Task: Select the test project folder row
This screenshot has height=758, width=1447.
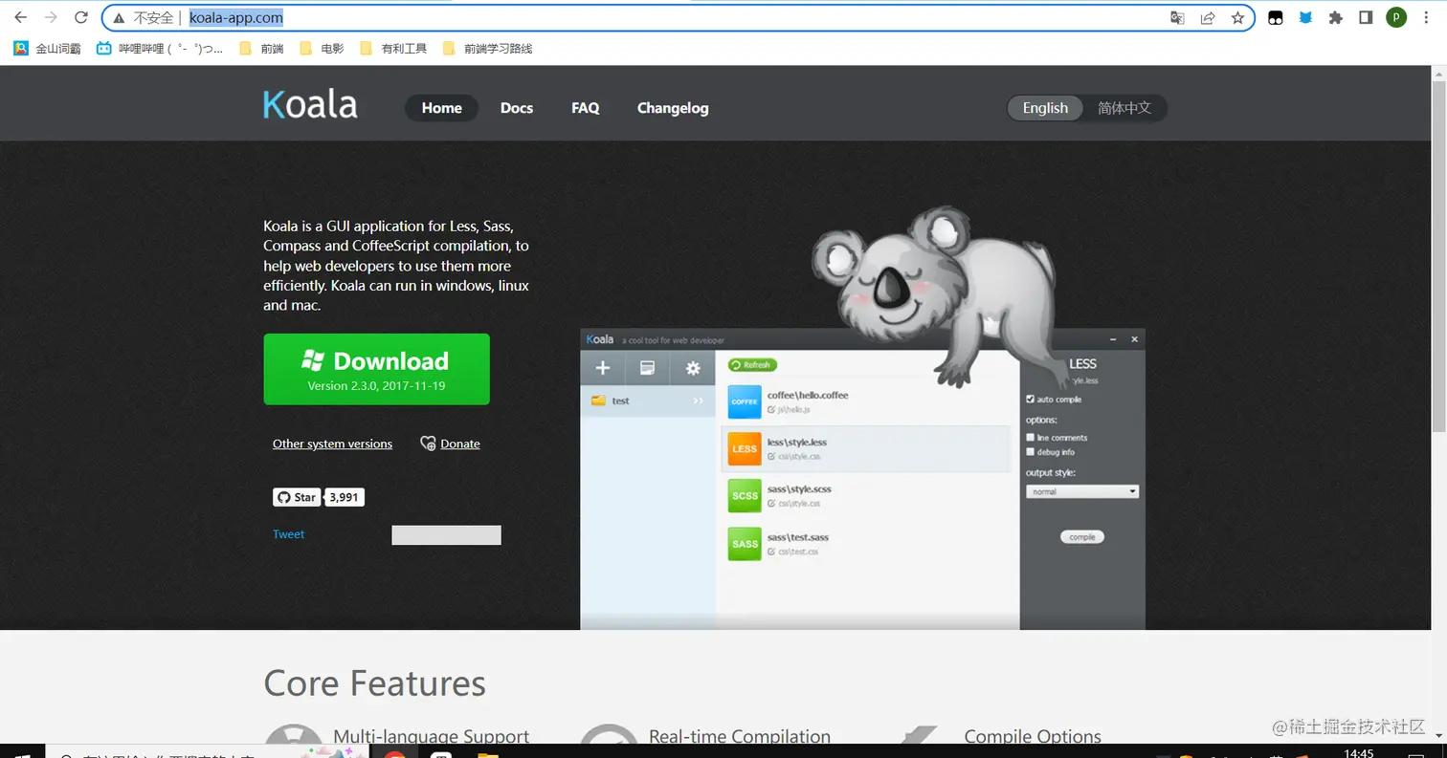Action: [648, 401]
